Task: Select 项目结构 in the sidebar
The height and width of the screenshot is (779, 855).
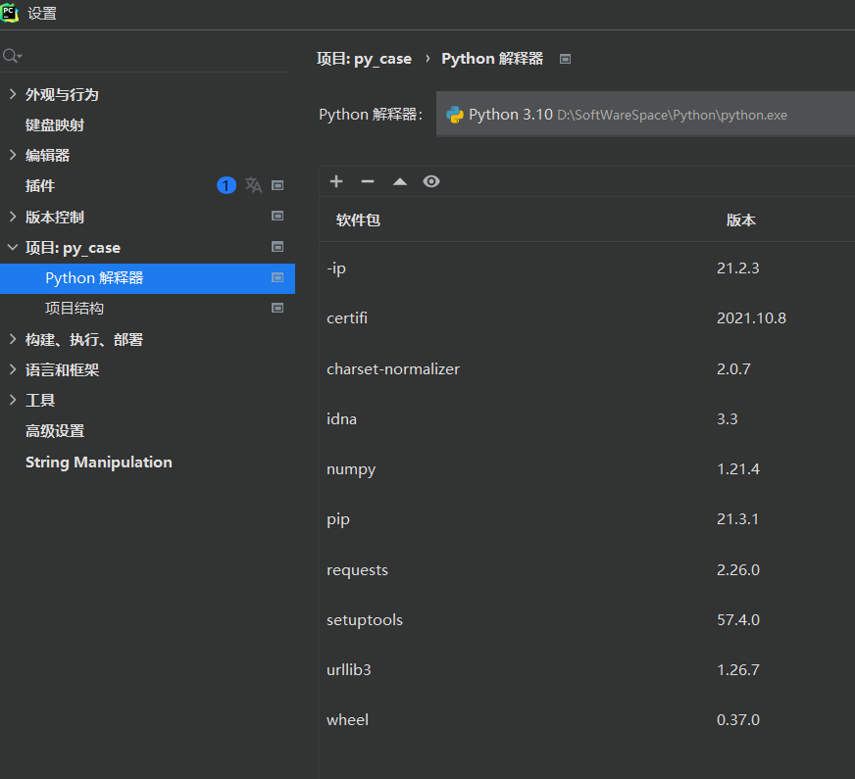Action: click(x=74, y=308)
